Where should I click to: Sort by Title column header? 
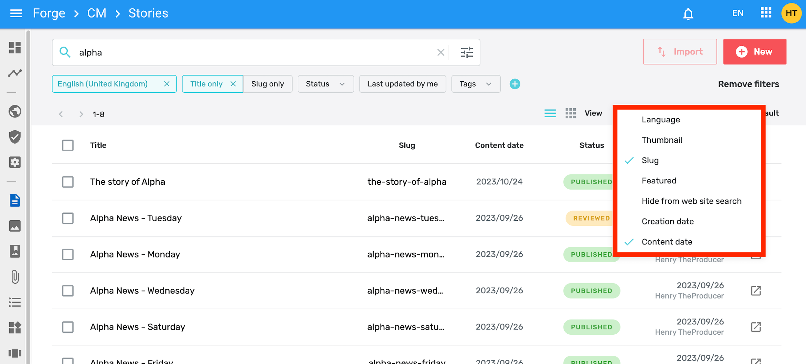pos(98,145)
